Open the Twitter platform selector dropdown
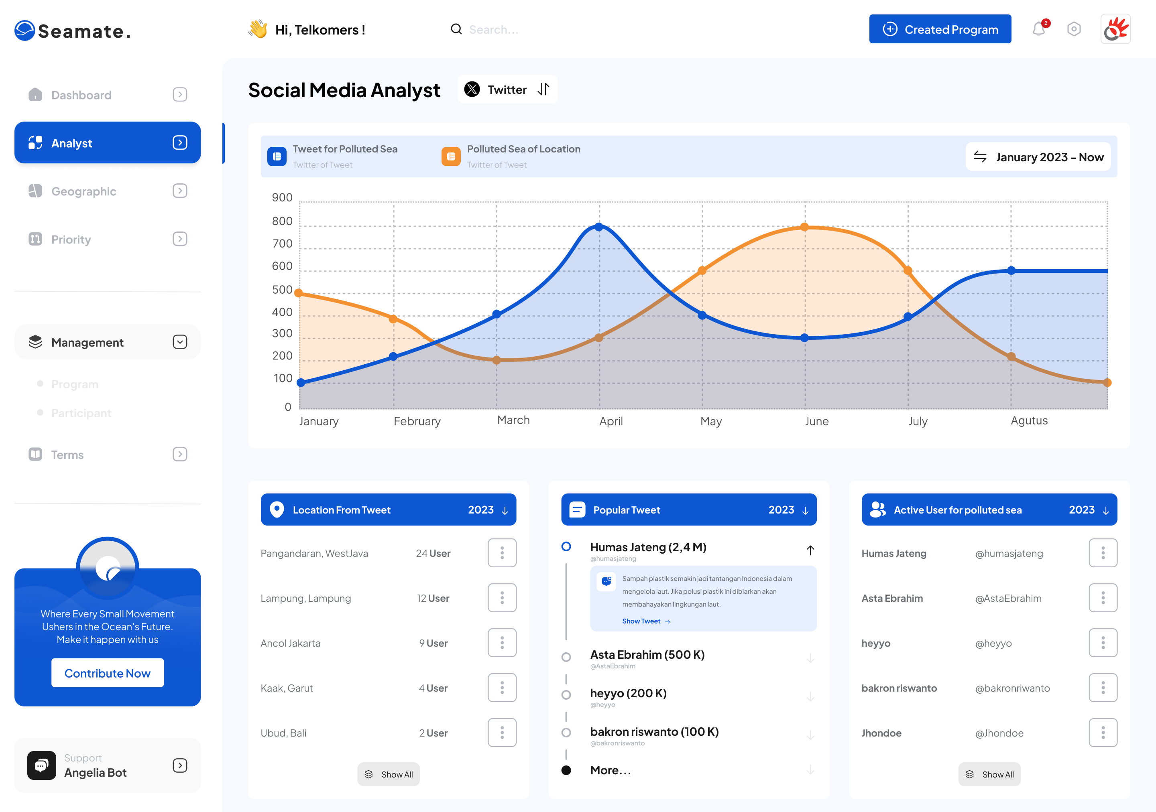Image resolution: width=1156 pixels, height=812 pixels. (507, 89)
